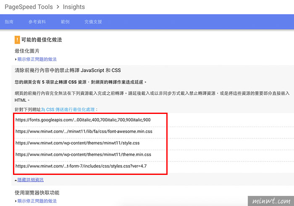Click the 可能的最佳化做法 section title
The height and width of the screenshot is (206, 294).
tap(42, 40)
